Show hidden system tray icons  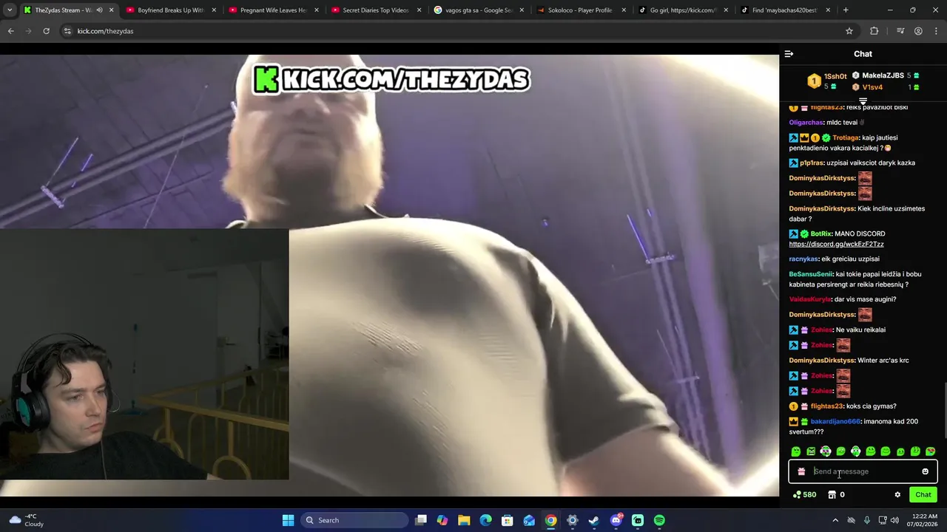[835, 520]
